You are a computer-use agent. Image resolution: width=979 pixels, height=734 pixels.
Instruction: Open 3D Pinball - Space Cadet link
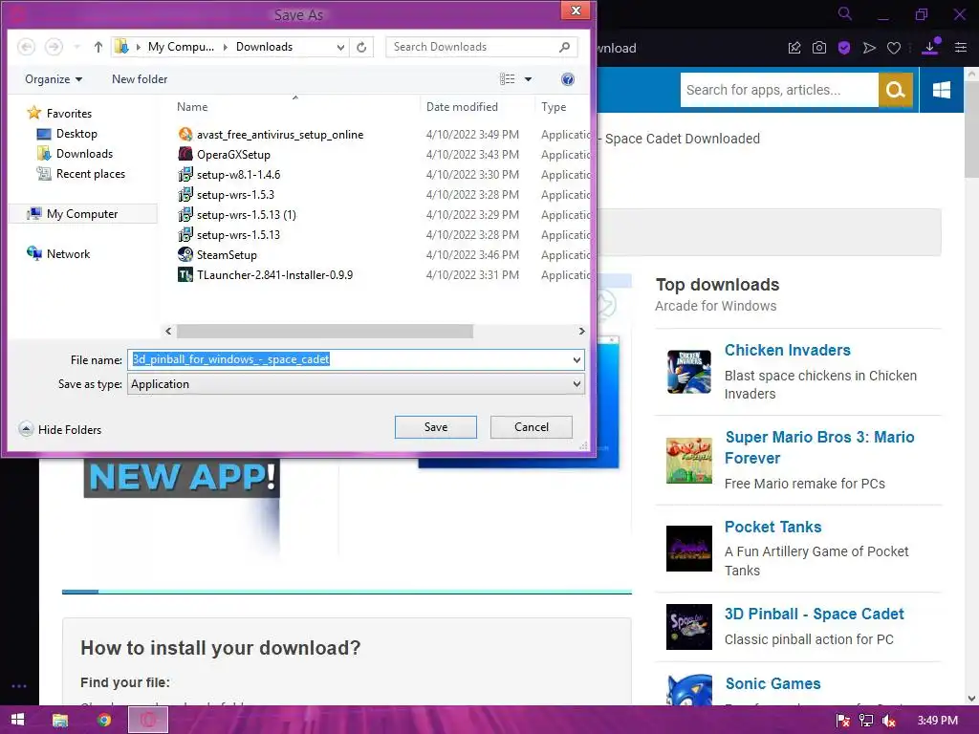815,615
